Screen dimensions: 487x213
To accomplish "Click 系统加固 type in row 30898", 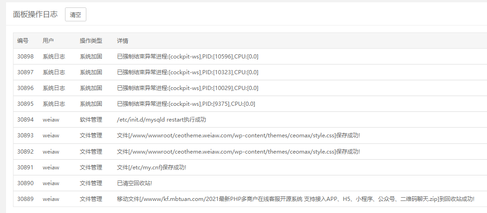I will click(x=91, y=57).
